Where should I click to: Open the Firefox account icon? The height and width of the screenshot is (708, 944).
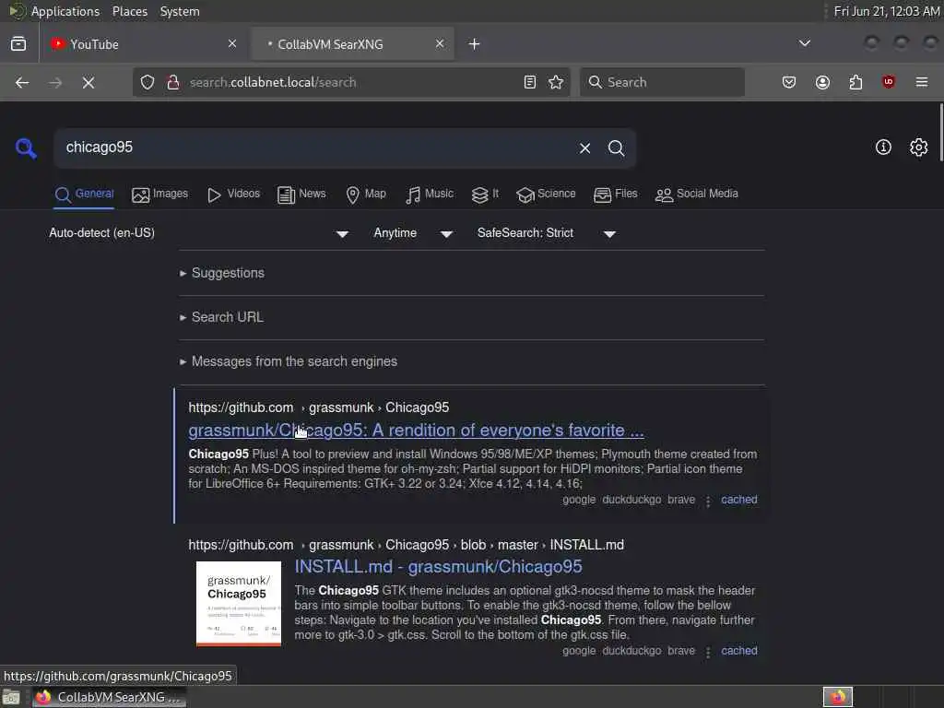point(822,82)
